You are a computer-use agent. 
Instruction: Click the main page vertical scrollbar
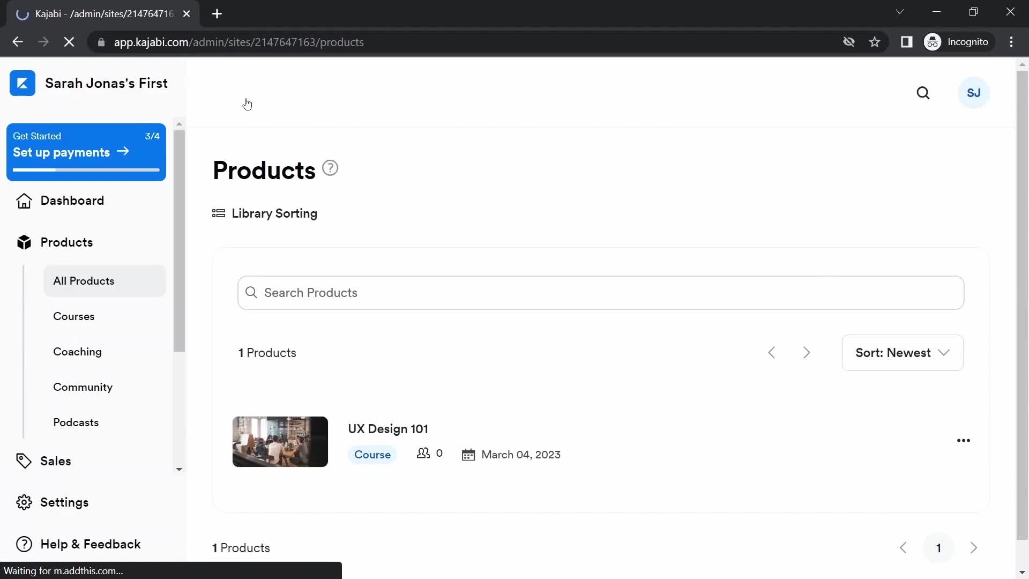pyautogui.click(x=1022, y=306)
